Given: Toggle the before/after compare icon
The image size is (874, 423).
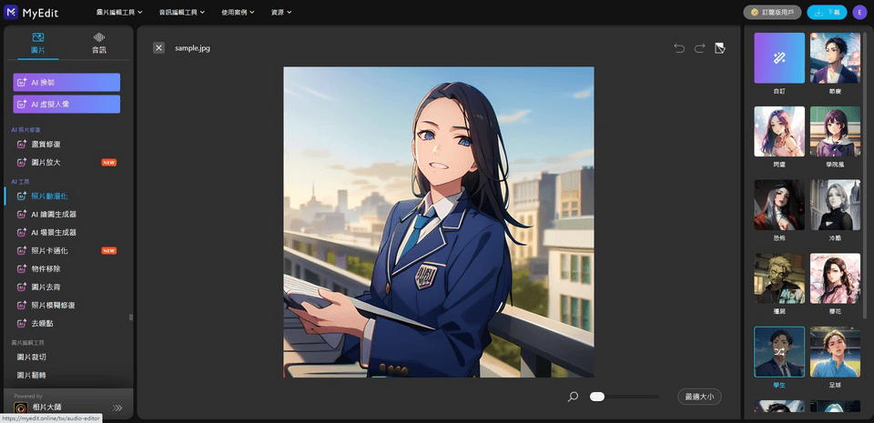Looking at the screenshot, I should (x=719, y=48).
